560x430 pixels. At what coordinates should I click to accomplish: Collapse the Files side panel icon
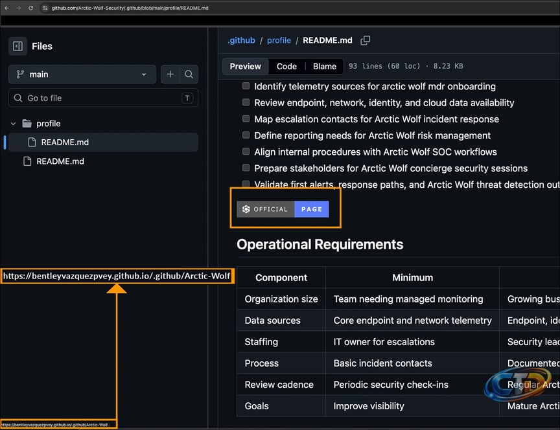[x=17, y=46]
